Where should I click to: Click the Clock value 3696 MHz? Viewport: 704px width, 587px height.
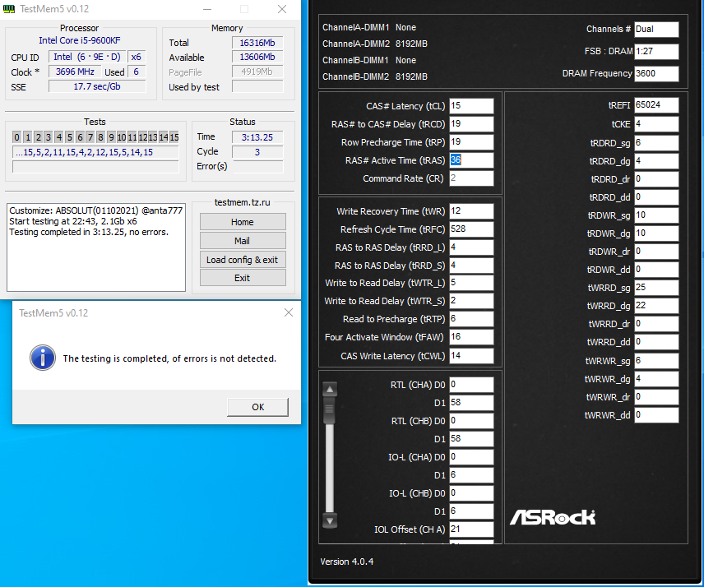(75, 72)
